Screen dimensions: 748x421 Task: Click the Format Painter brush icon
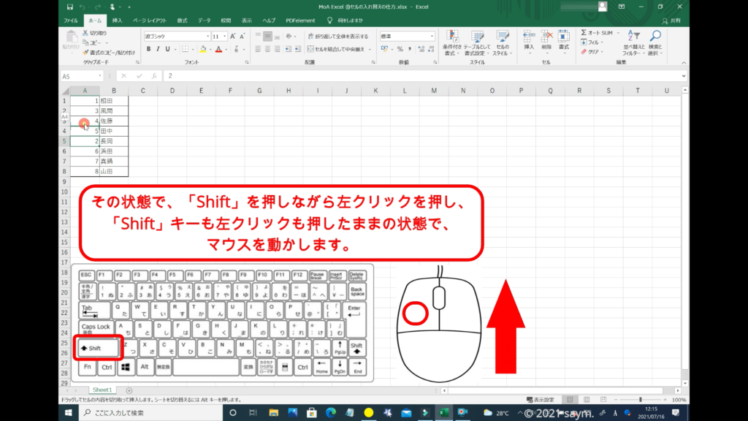coord(85,53)
